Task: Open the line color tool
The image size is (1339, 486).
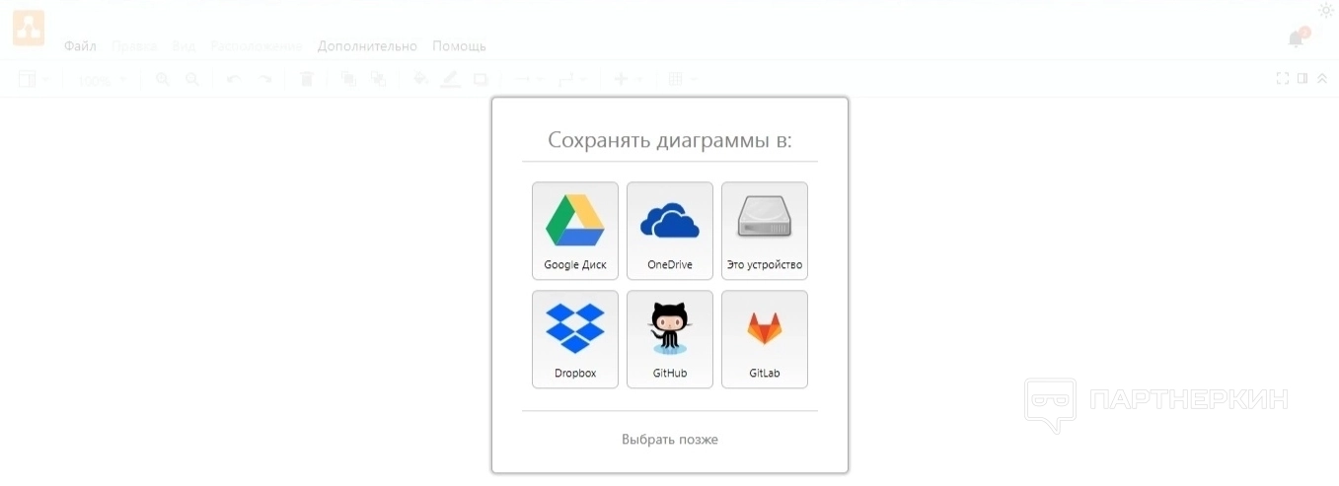Action: pyautogui.click(x=451, y=79)
